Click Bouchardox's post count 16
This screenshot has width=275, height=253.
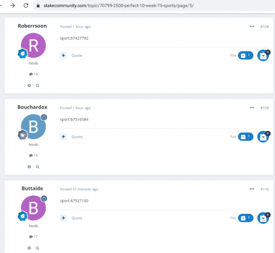tap(34, 155)
